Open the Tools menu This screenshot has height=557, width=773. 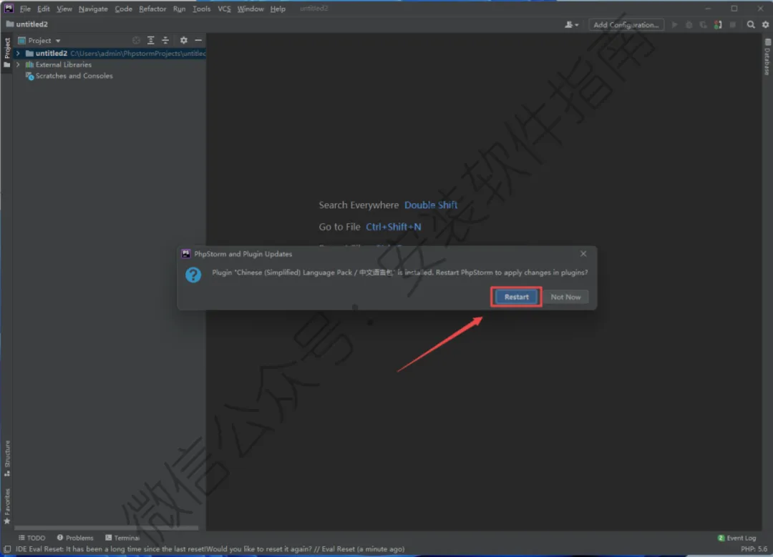(201, 9)
